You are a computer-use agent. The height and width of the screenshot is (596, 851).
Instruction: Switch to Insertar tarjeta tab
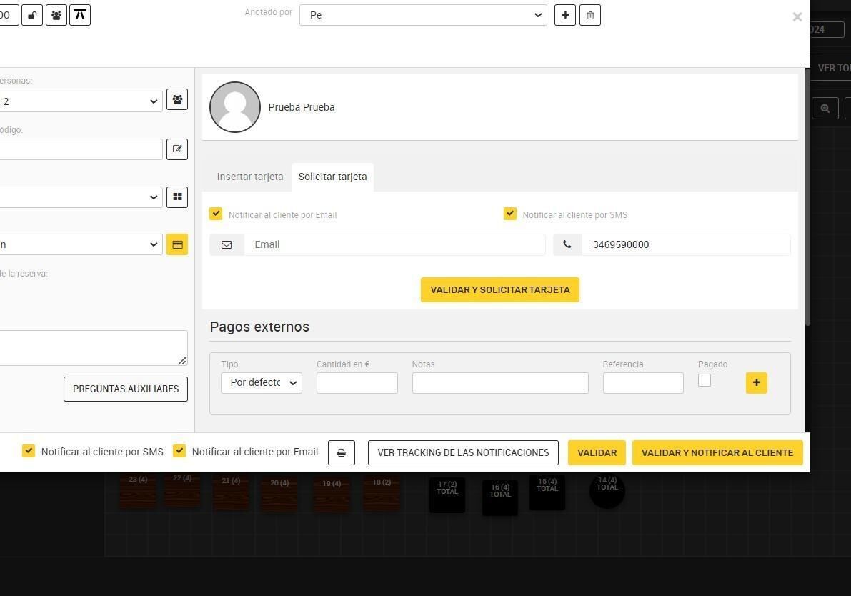tap(250, 177)
